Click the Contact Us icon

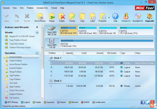[x=126, y=16]
